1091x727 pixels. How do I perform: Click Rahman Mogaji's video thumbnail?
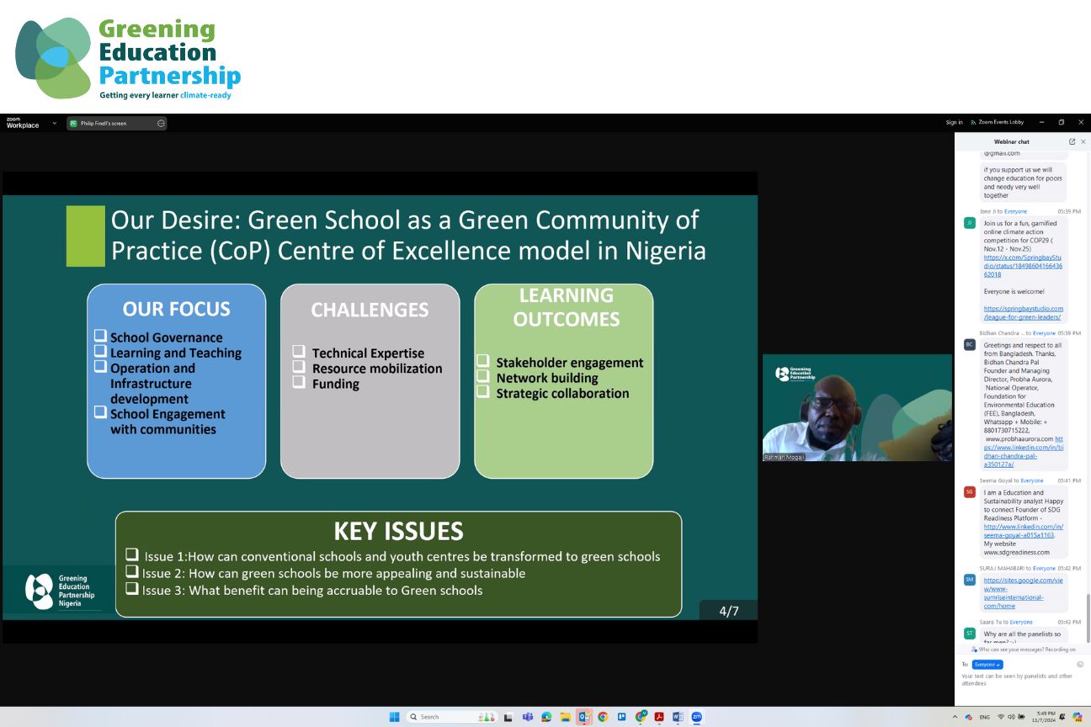click(x=857, y=408)
